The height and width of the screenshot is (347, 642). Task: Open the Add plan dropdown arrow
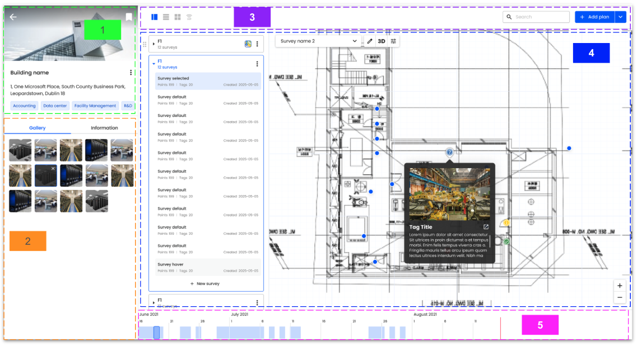pyautogui.click(x=621, y=17)
